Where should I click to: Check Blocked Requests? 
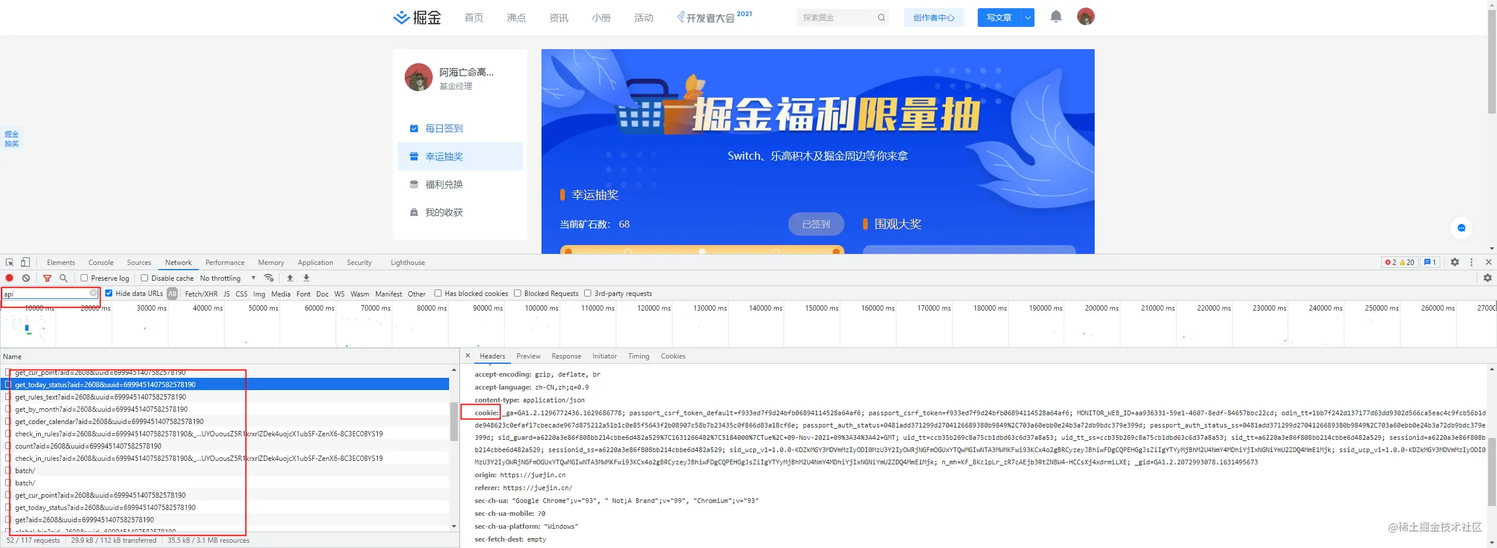[518, 294]
